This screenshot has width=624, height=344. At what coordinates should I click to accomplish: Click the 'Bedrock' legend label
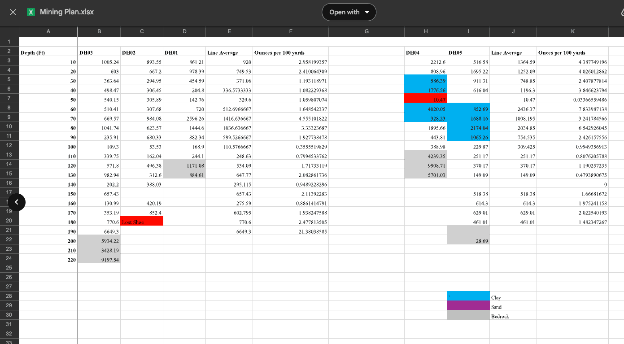coord(500,316)
